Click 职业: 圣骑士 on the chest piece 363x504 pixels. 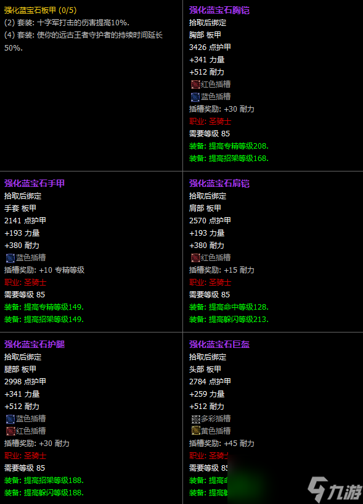tap(210, 122)
